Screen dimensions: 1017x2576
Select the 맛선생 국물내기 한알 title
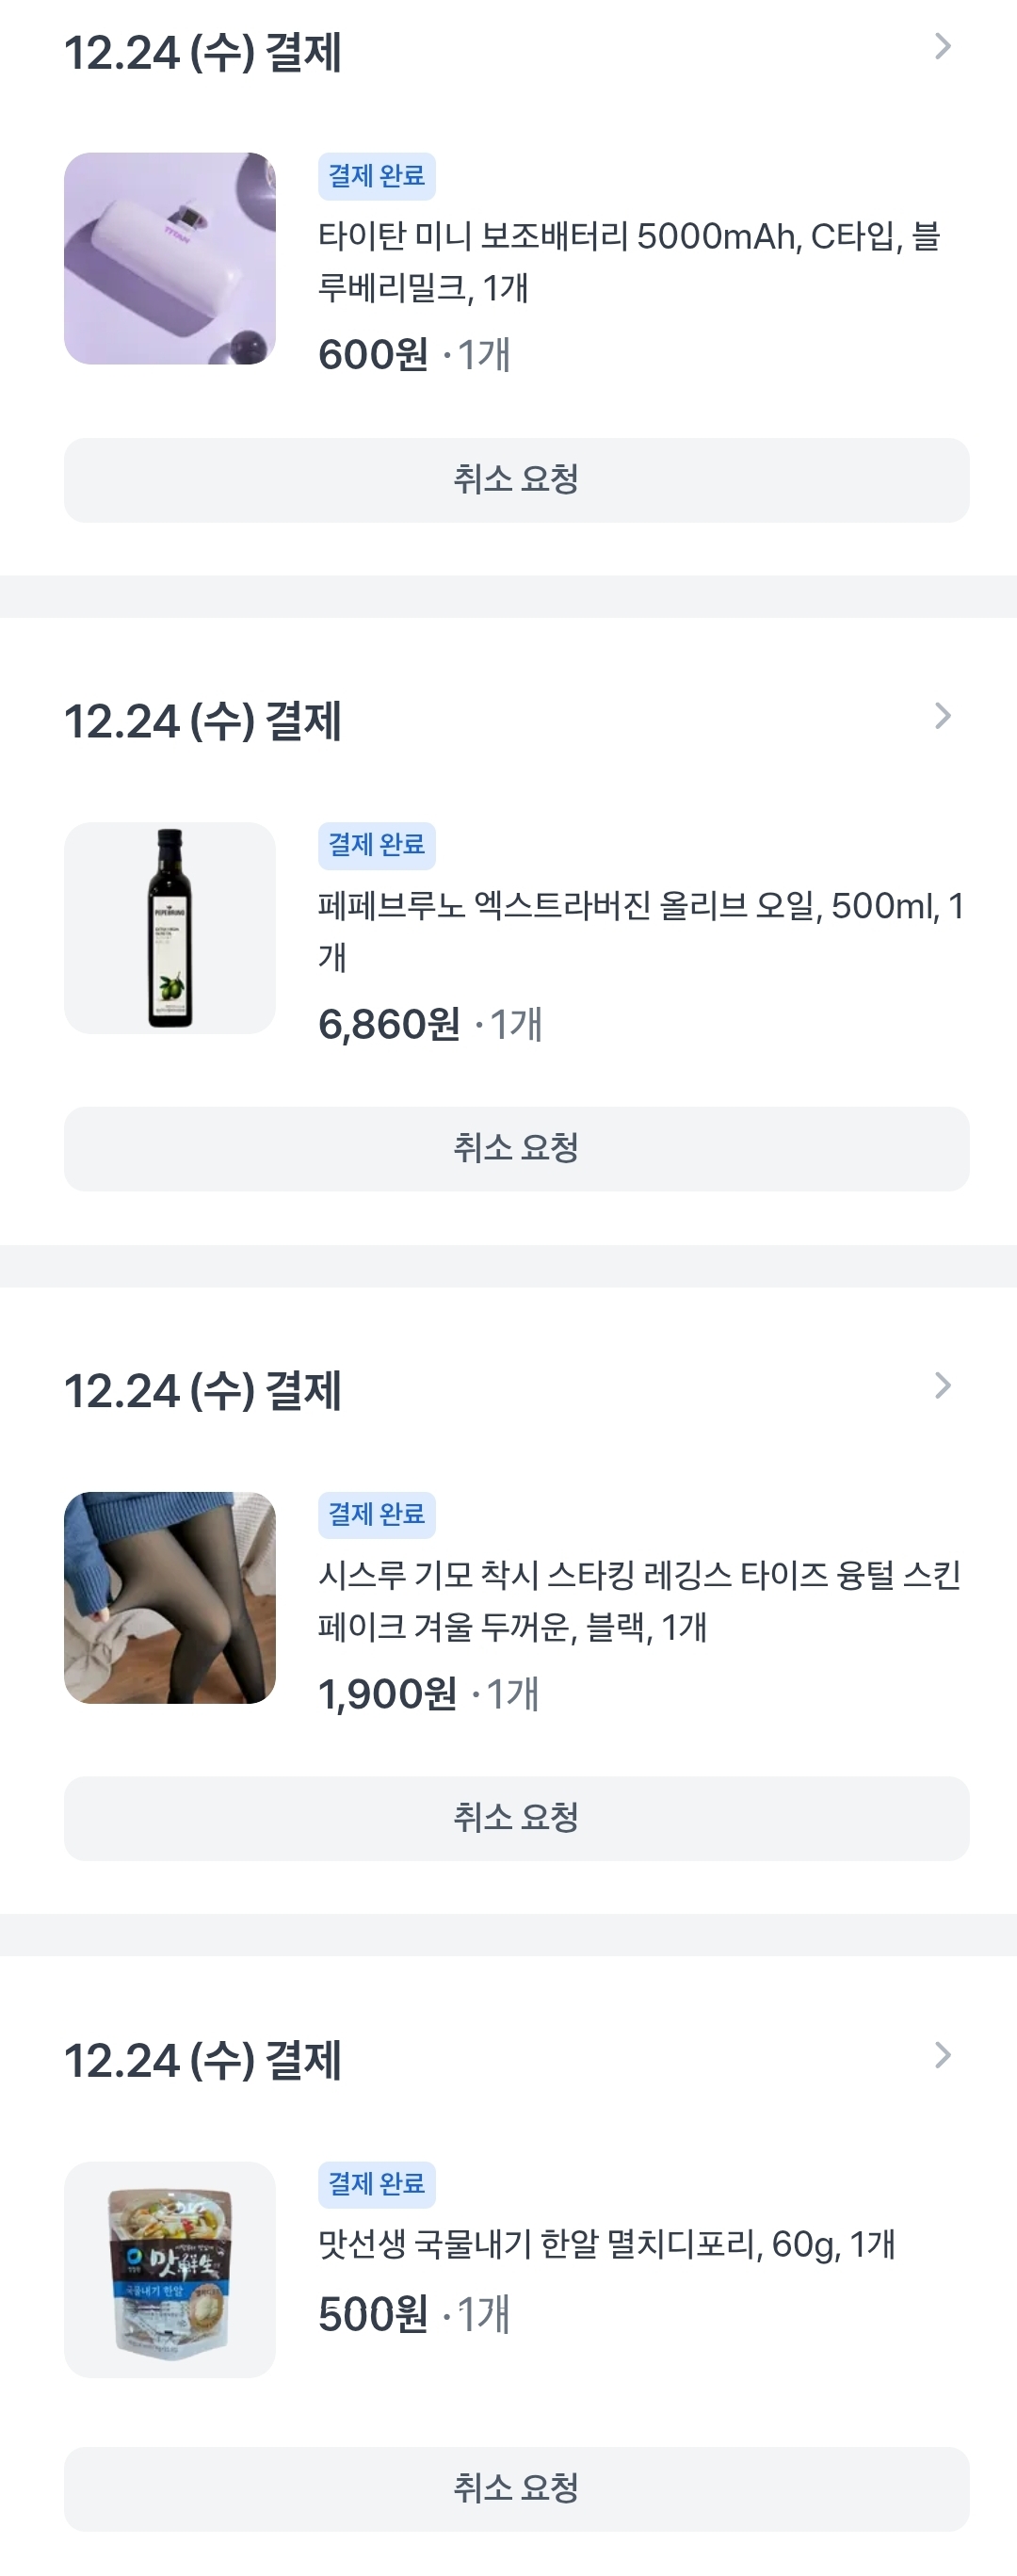coord(606,2245)
